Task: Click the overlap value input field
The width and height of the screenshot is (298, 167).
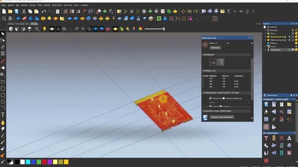Action: (x=221, y=43)
